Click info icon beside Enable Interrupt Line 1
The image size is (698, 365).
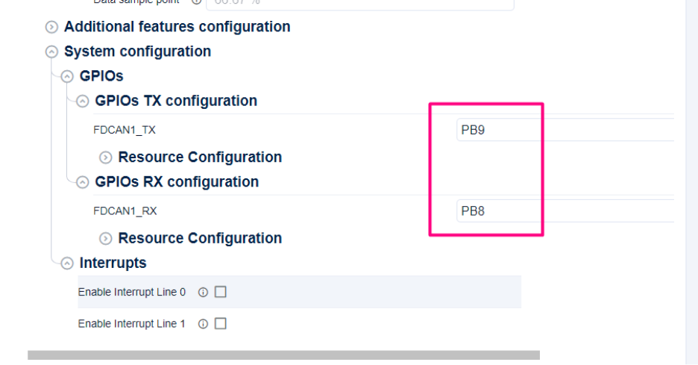(x=202, y=325)
